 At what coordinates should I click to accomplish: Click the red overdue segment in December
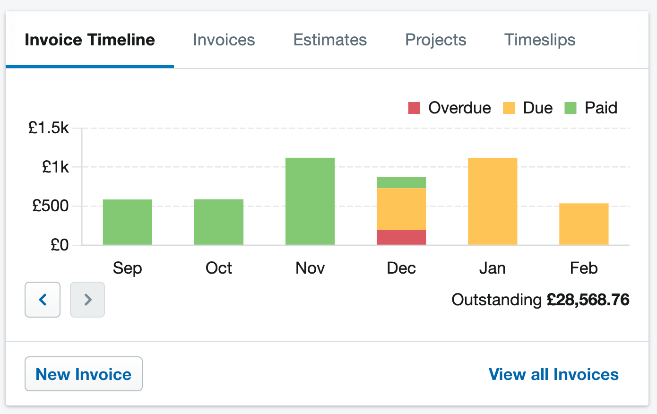tap(401, 236)
